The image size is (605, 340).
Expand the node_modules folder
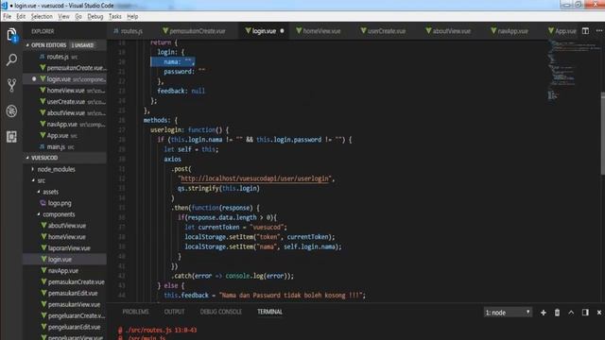tap(56, 169)
